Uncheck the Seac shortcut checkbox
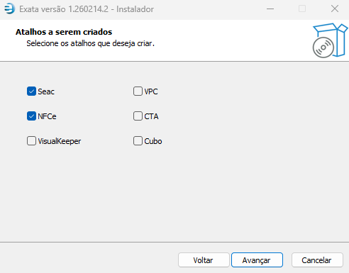The height and width of the screenshot is (273, 349). 31,91
